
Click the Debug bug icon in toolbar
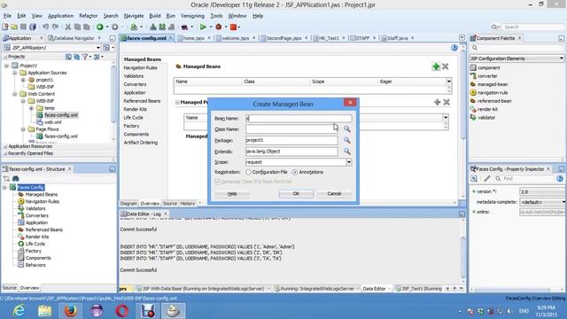[x=219, y=27]
